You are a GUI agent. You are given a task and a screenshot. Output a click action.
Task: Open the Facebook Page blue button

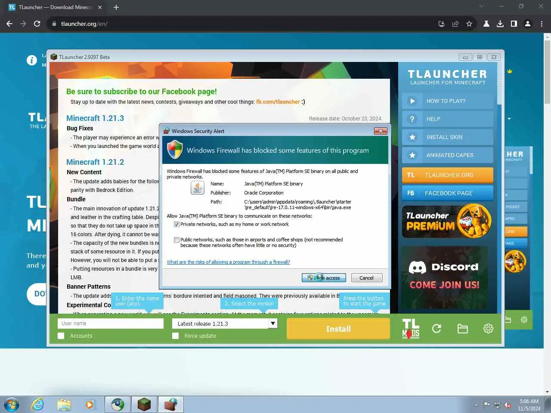448,193
